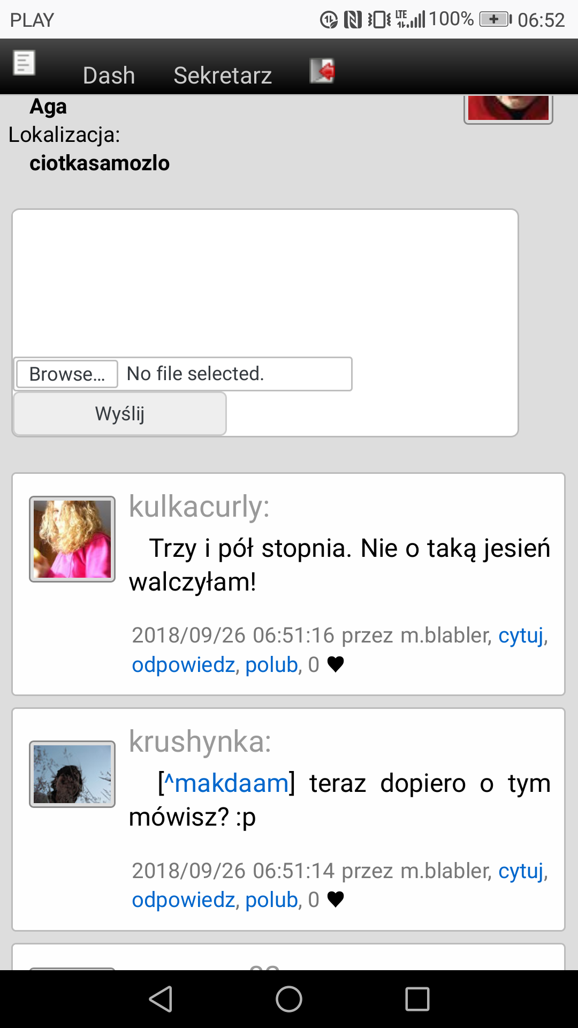Open kulkacurly's avatar thumbnail

72,539
